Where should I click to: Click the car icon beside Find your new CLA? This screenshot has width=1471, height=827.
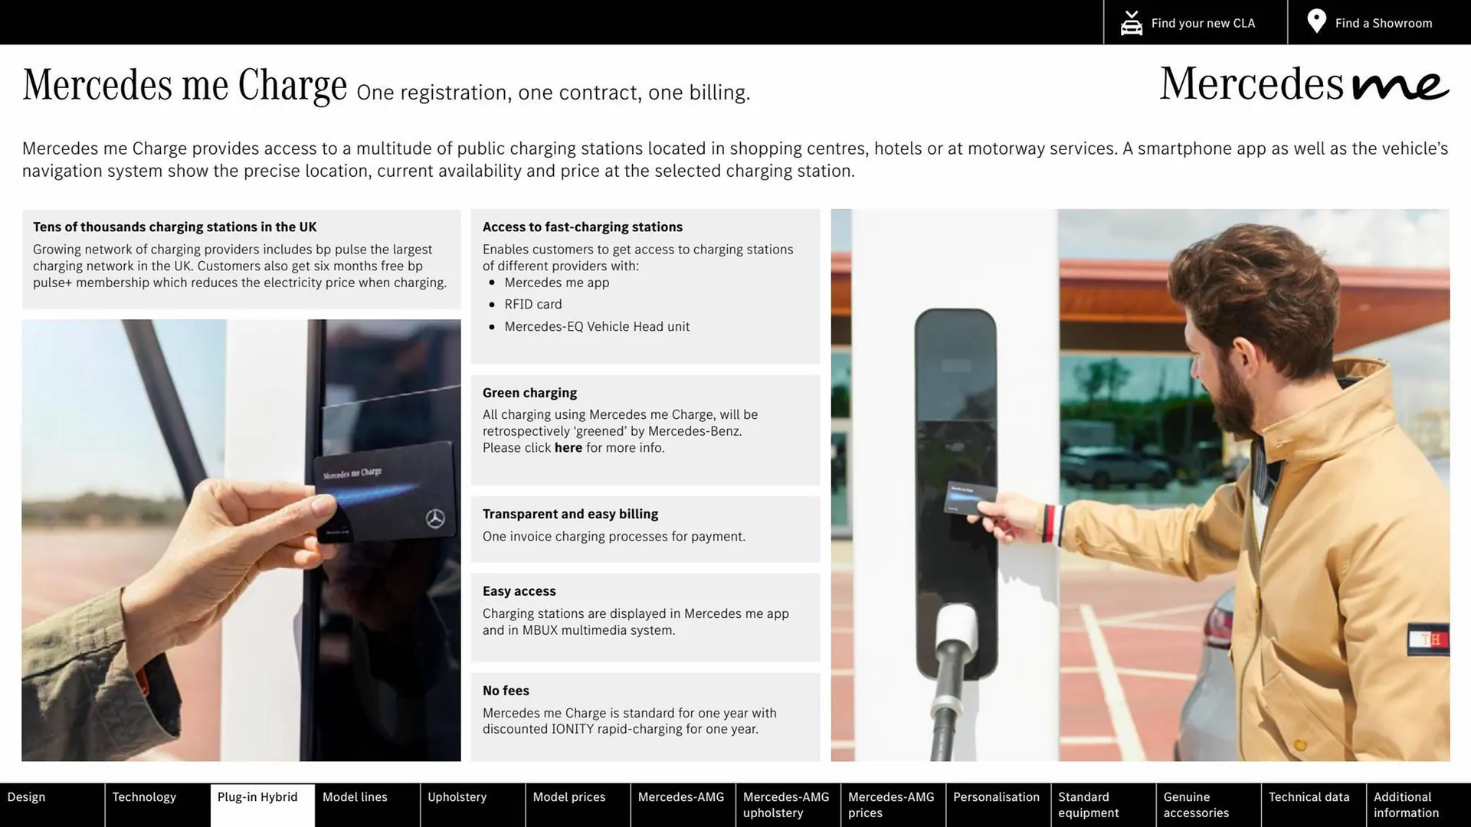click(1131, 23)
